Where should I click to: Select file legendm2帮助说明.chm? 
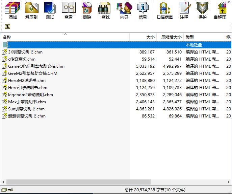pyautogui.click(x=116, y=95)
